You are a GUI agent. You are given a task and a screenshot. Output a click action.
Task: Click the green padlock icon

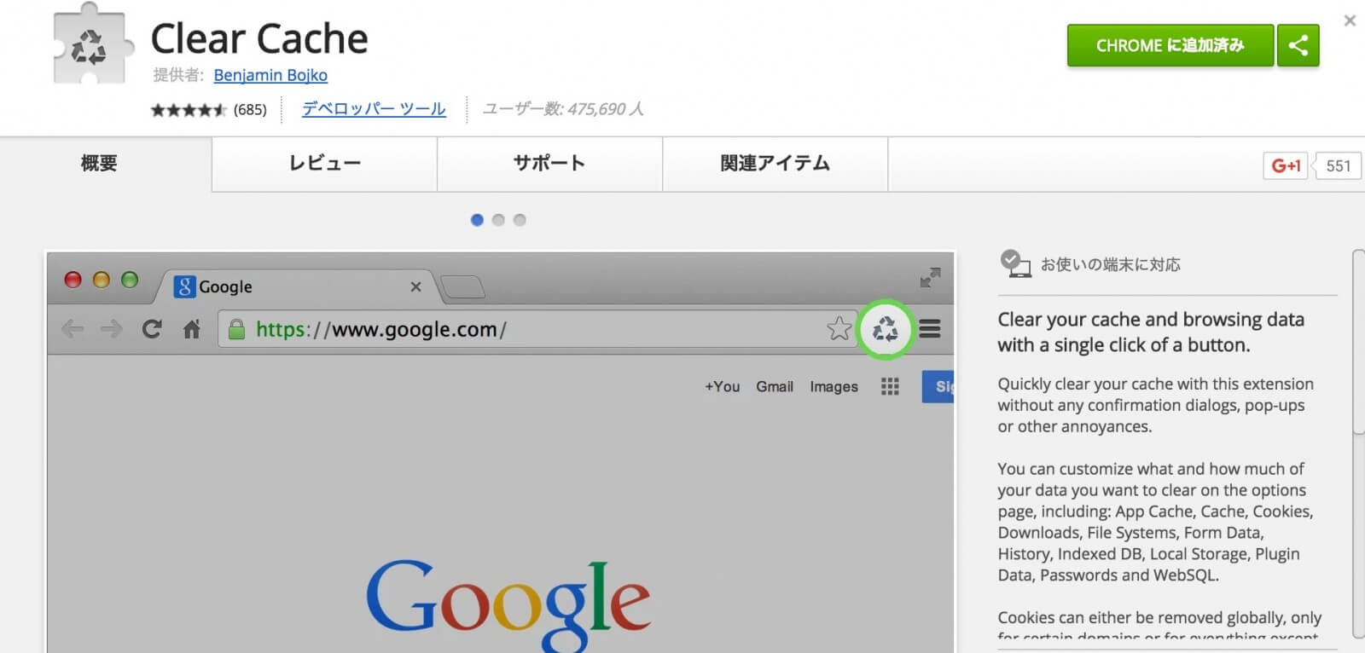237,329
